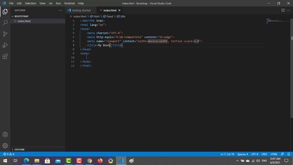Image resolution: width=293 pixels, height=165 pixels.
Task: Split the editor to the right
Action: click(283, 10)
